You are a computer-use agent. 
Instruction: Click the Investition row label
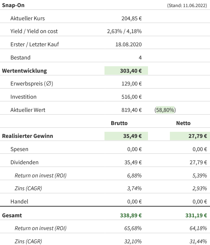[23, 97]
